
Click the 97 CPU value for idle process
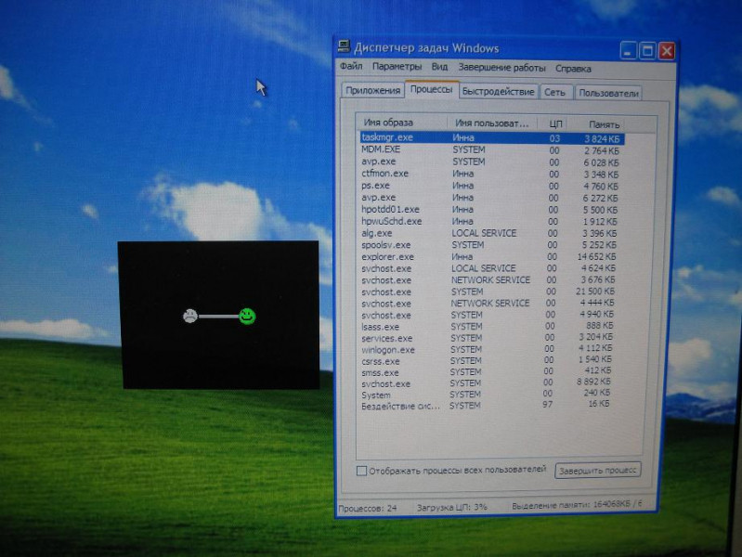tap(548, 405)
